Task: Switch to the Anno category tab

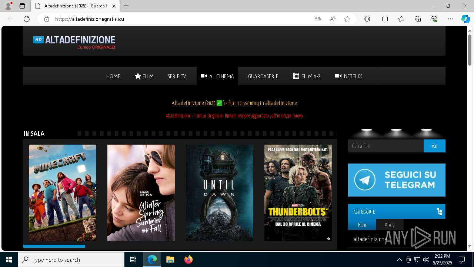Action: tap(390, 225)
